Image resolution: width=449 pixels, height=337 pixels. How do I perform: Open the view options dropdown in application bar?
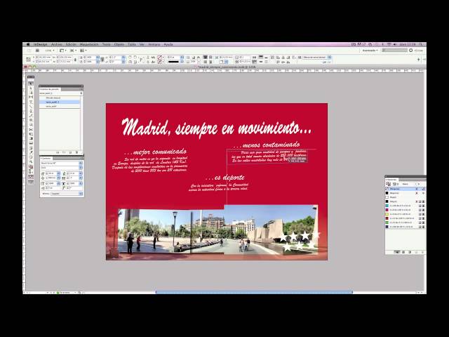tap(62, 51)
